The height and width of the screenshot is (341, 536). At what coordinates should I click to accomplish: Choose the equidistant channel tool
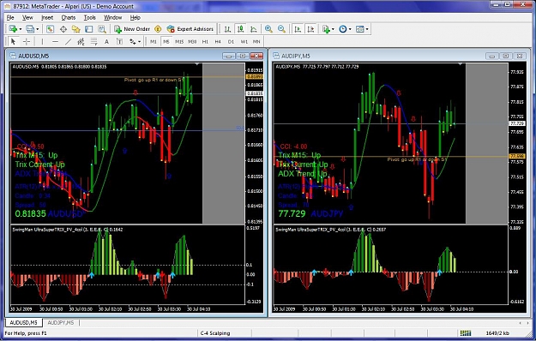(81, 42)
